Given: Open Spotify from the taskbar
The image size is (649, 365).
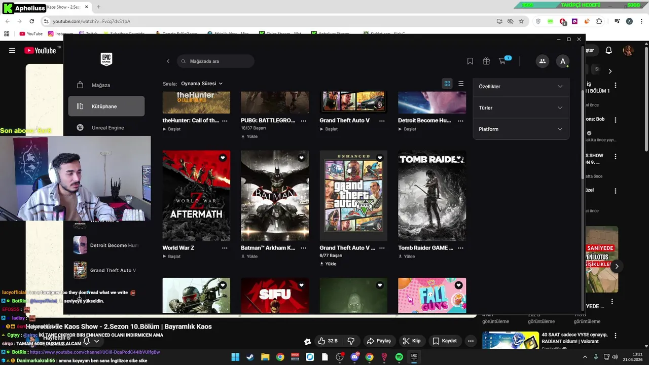Looking at the screenshot, I should [x=399, y=357].
